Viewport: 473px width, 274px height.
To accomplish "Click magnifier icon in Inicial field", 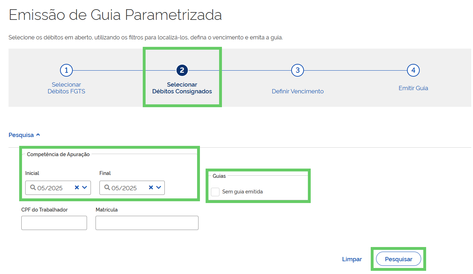I will click(x=33, y=188).
